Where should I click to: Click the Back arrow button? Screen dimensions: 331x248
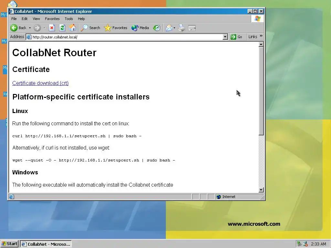(x=18, y=28)
